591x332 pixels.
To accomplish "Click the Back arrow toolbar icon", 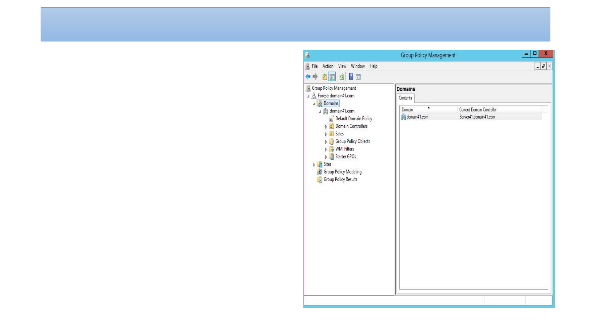I will pos(308,77).
